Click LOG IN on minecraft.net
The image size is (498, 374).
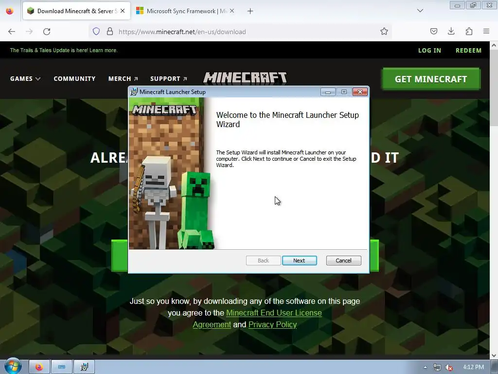click(429, 50)
